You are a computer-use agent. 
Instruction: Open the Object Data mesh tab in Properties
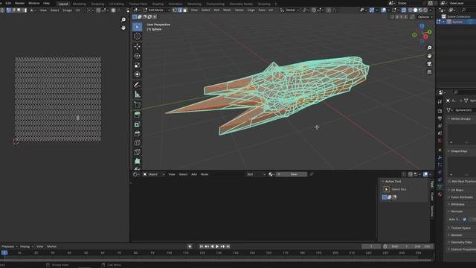point(440,187)
